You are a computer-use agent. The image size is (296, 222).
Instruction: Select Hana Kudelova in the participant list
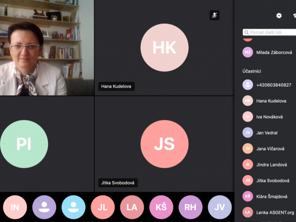[x=269, y=101]
